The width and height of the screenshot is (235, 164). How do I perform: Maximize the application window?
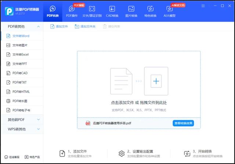(x=223, y=6)
